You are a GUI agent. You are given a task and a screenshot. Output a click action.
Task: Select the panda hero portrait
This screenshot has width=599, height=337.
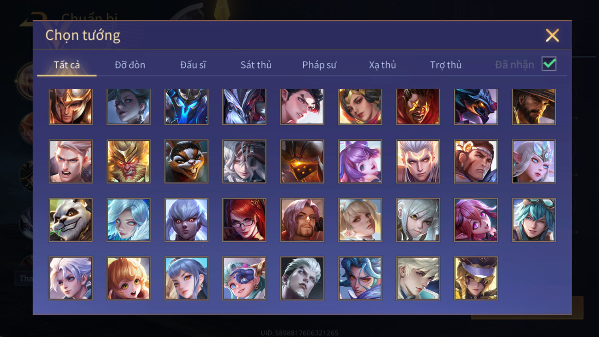pyautogui.click(x=70, y=220)
